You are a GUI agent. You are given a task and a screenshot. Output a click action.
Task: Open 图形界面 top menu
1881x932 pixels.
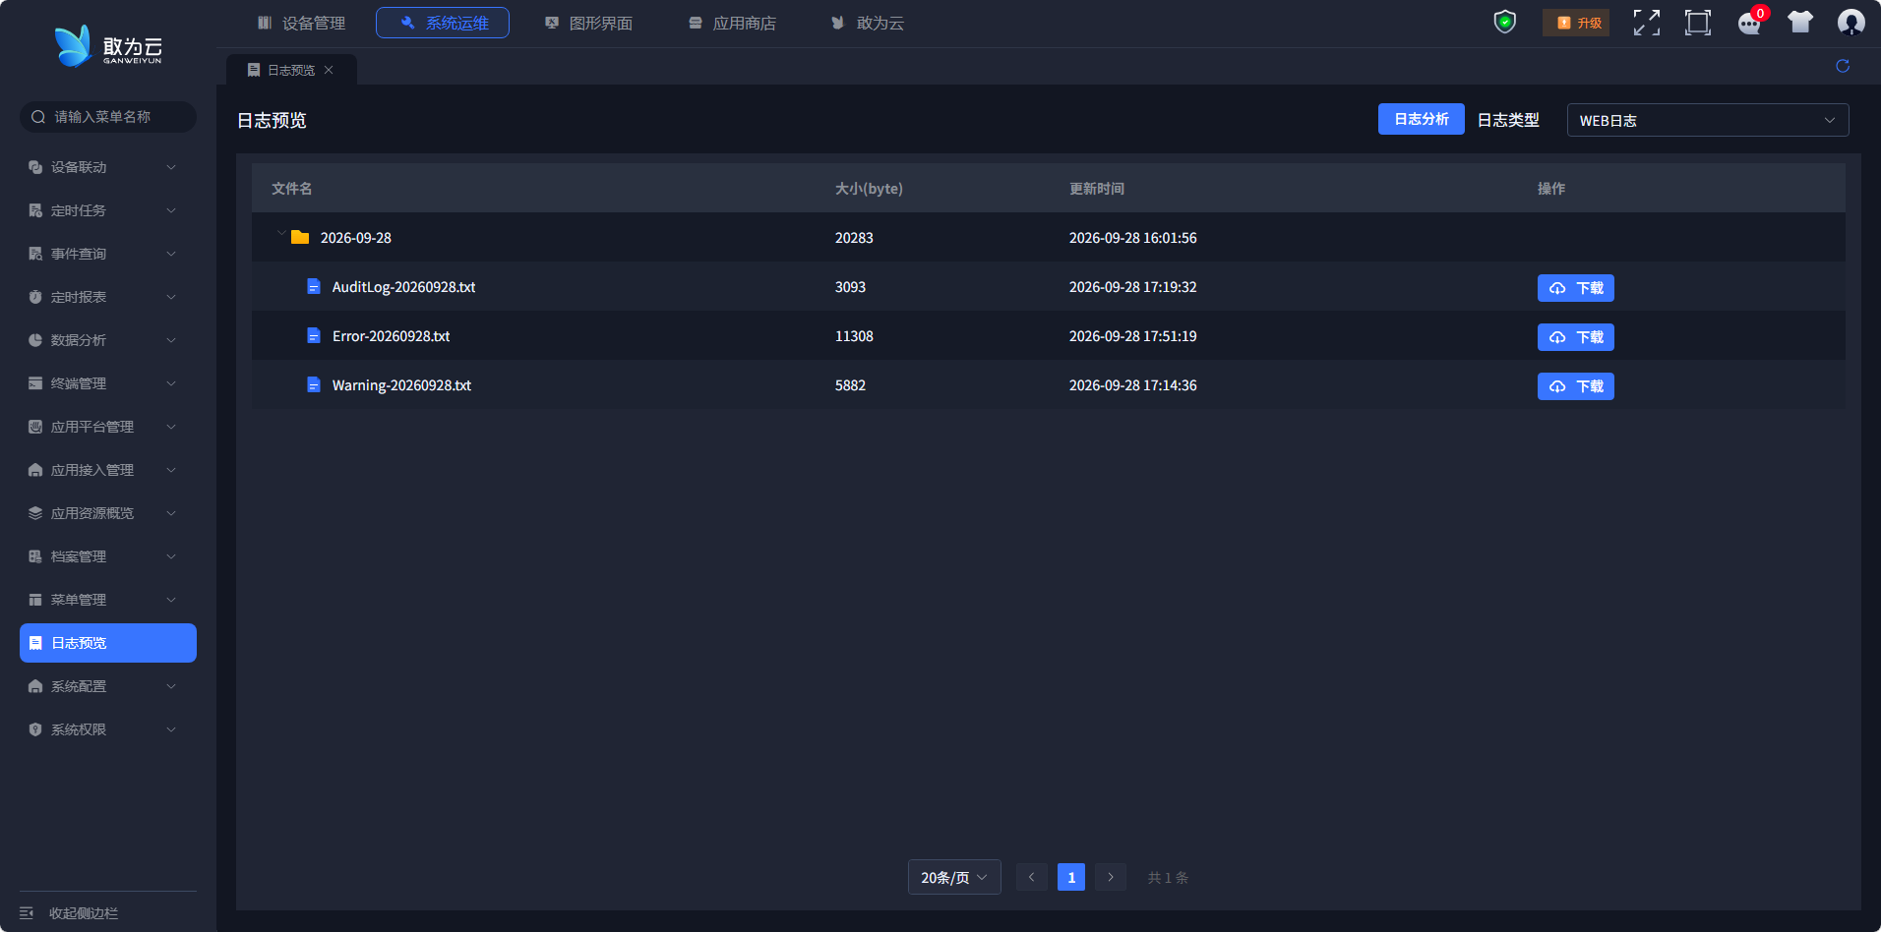click(x=588, y=23)
